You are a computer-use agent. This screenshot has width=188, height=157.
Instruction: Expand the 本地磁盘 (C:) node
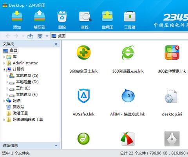point(7,76)
